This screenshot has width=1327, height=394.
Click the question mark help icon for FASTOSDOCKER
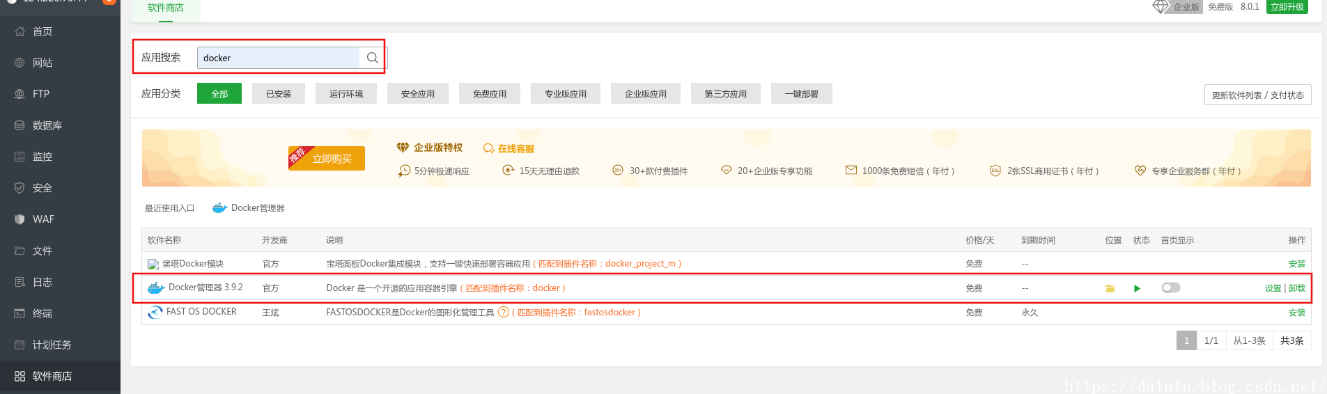[x=504, y=312]
